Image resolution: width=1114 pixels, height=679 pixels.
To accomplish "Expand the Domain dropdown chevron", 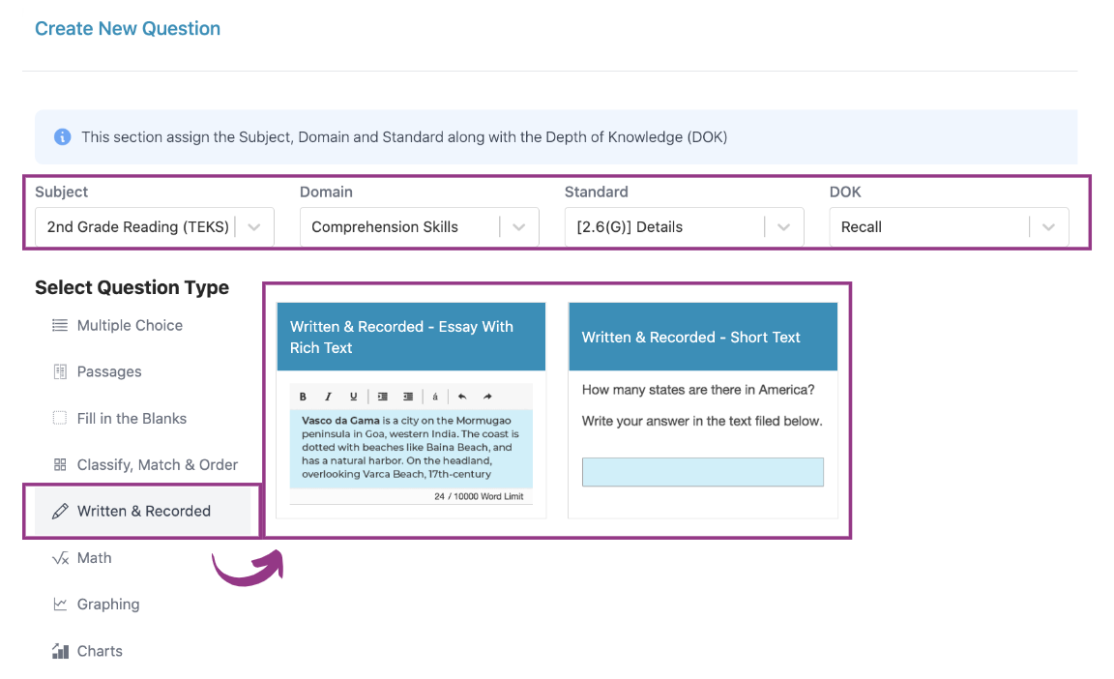I will click(518, 227).
